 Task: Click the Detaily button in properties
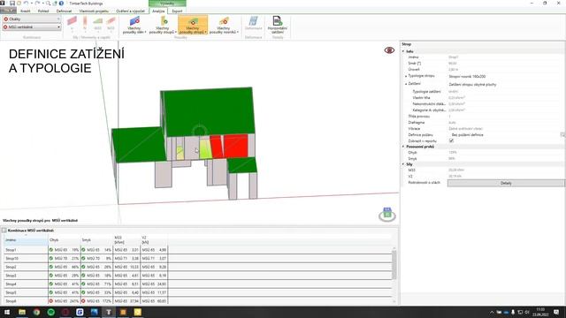pos(506,183)
